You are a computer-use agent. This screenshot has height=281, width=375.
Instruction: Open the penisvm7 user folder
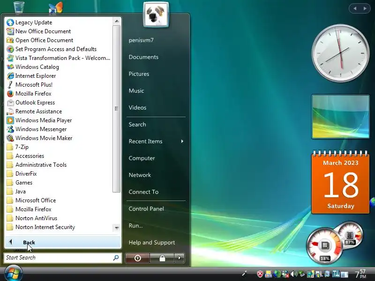141,40
